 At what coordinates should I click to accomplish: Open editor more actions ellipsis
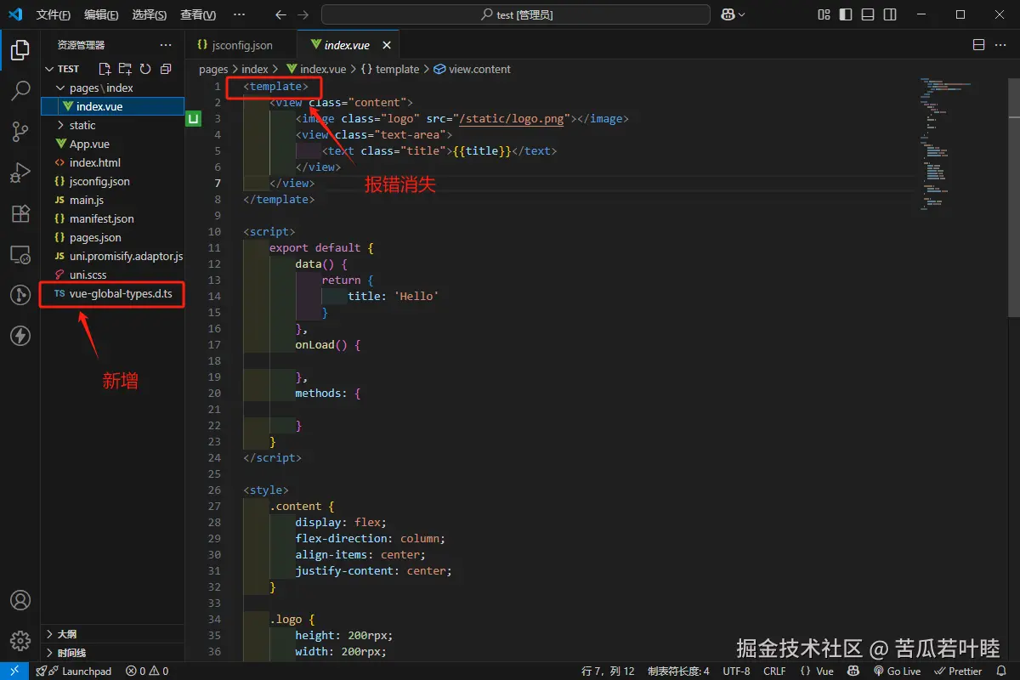(x=1000, y=45)
